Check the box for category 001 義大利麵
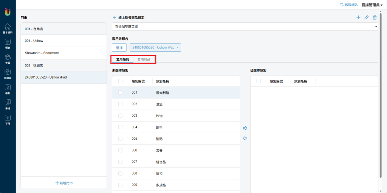The image size is (387, 193). [x=120, y=93]
